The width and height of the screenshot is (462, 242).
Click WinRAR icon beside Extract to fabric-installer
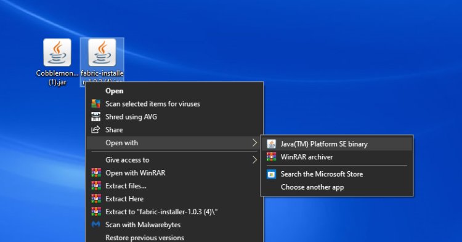click(x=96, y=212)
